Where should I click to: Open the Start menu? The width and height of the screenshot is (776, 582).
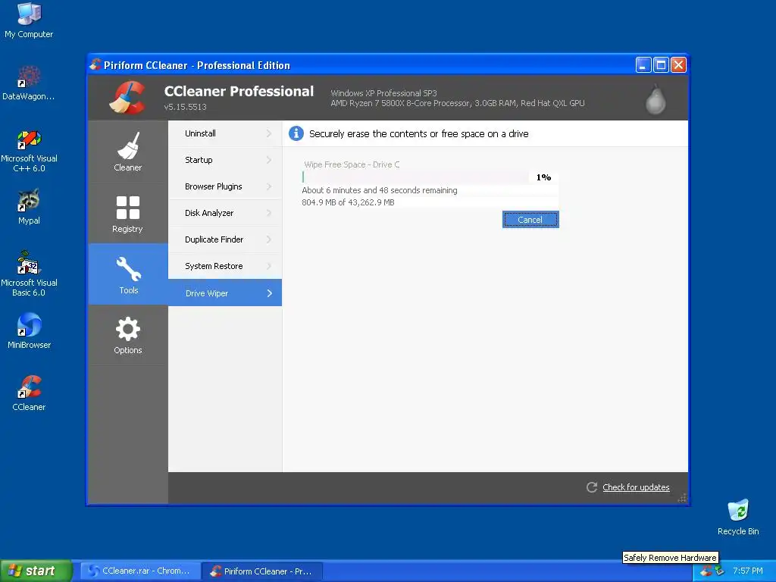(36, 571)
